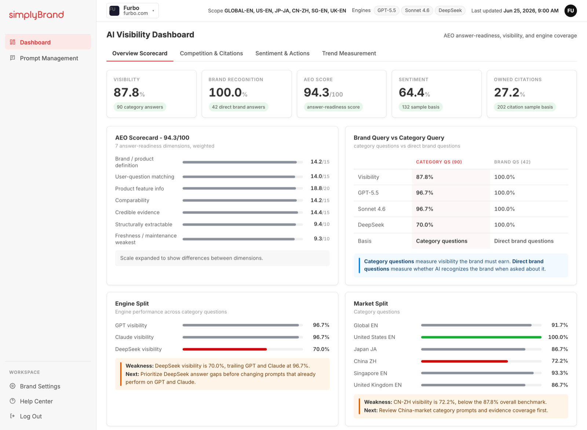587x430 pixels.
Task: Click the 'Category questions' basis cell
Action: (x=451, y=241)
